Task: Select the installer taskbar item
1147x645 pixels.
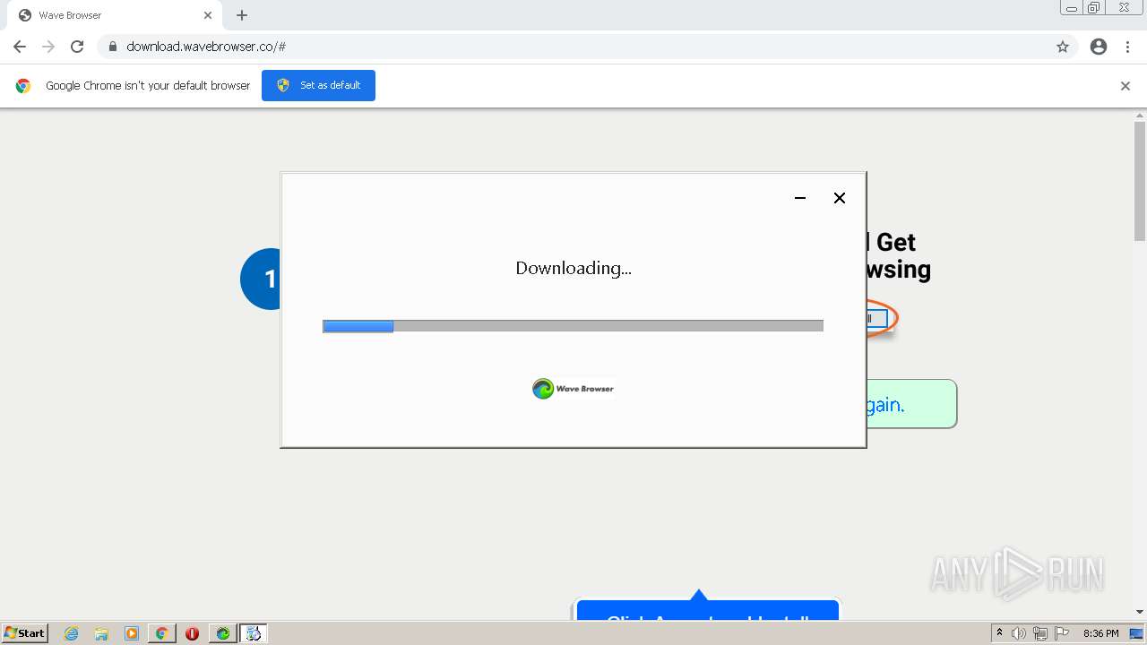Action: 254,633
